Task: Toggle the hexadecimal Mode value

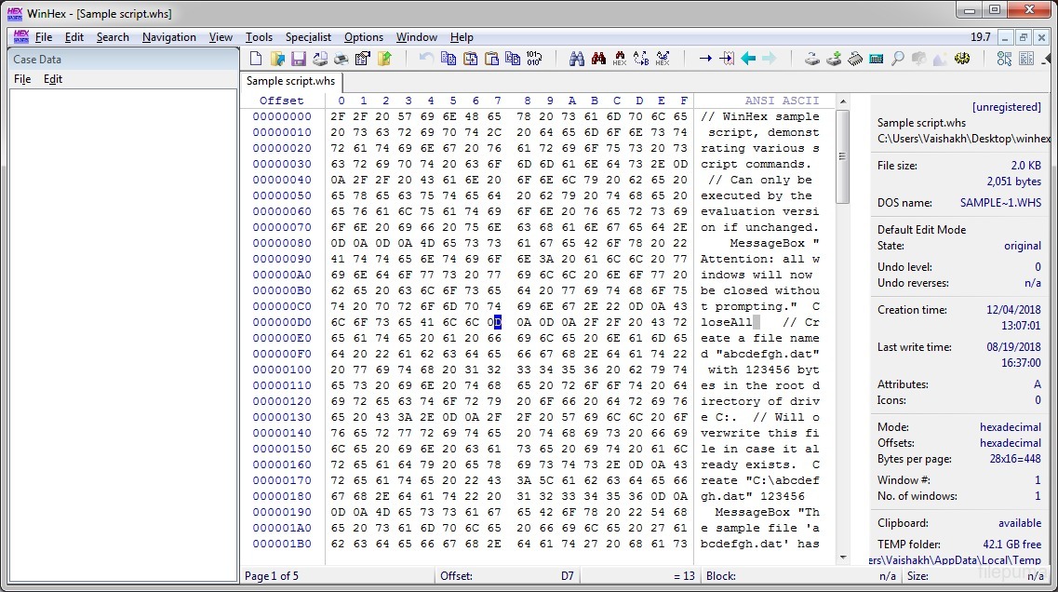Action: tap(1010, 427)
